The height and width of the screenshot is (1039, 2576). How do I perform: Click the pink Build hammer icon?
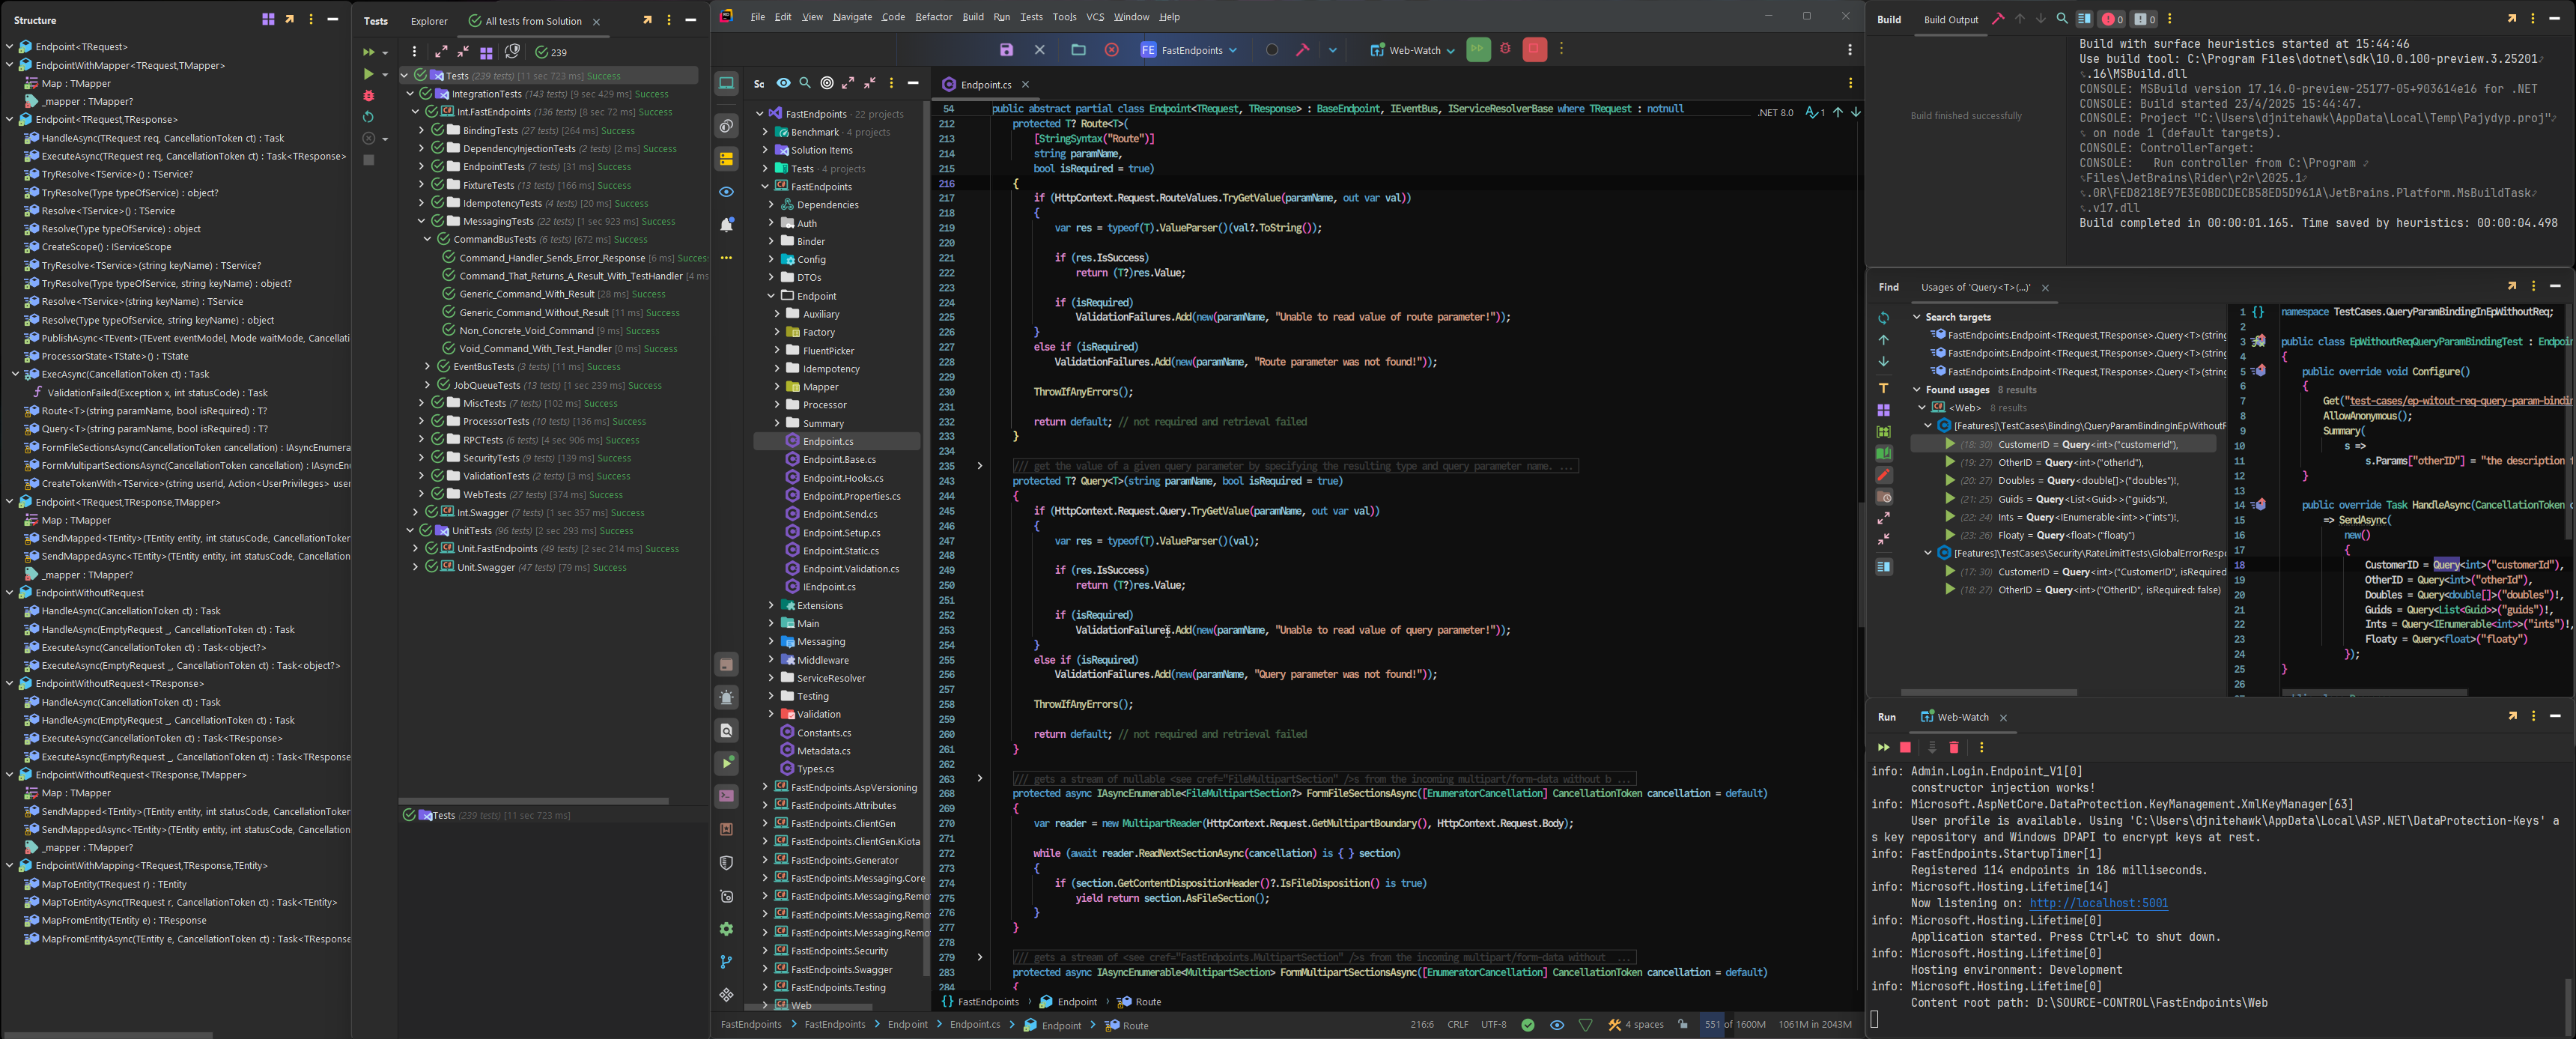(1302, 50)
